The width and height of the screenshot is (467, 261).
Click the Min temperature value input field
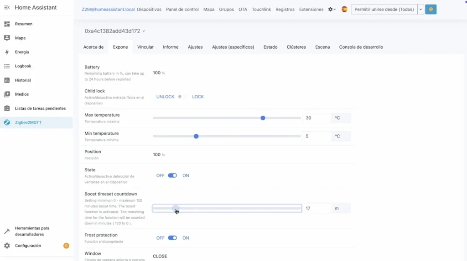317,136
